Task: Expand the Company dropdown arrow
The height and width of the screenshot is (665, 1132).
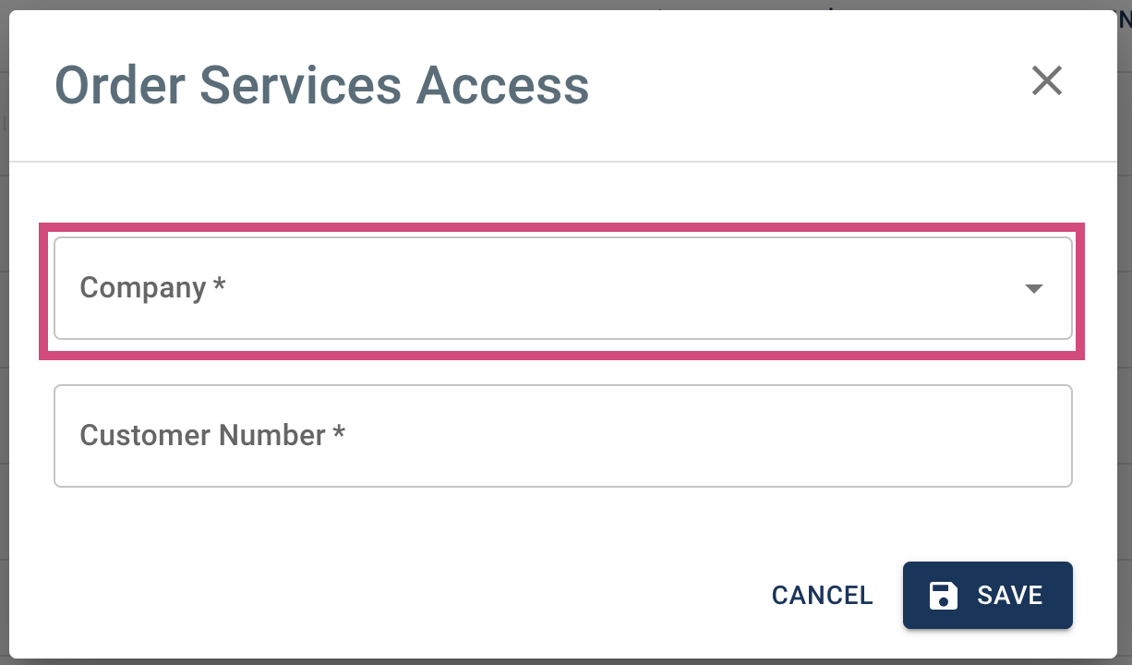Action: pos(1034,289)
